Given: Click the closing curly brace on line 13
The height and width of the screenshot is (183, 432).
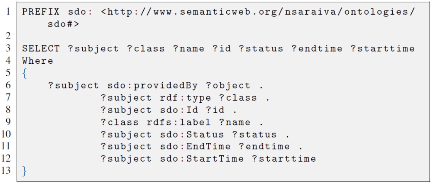Looking at the screenshot, I should coord(24,171).
